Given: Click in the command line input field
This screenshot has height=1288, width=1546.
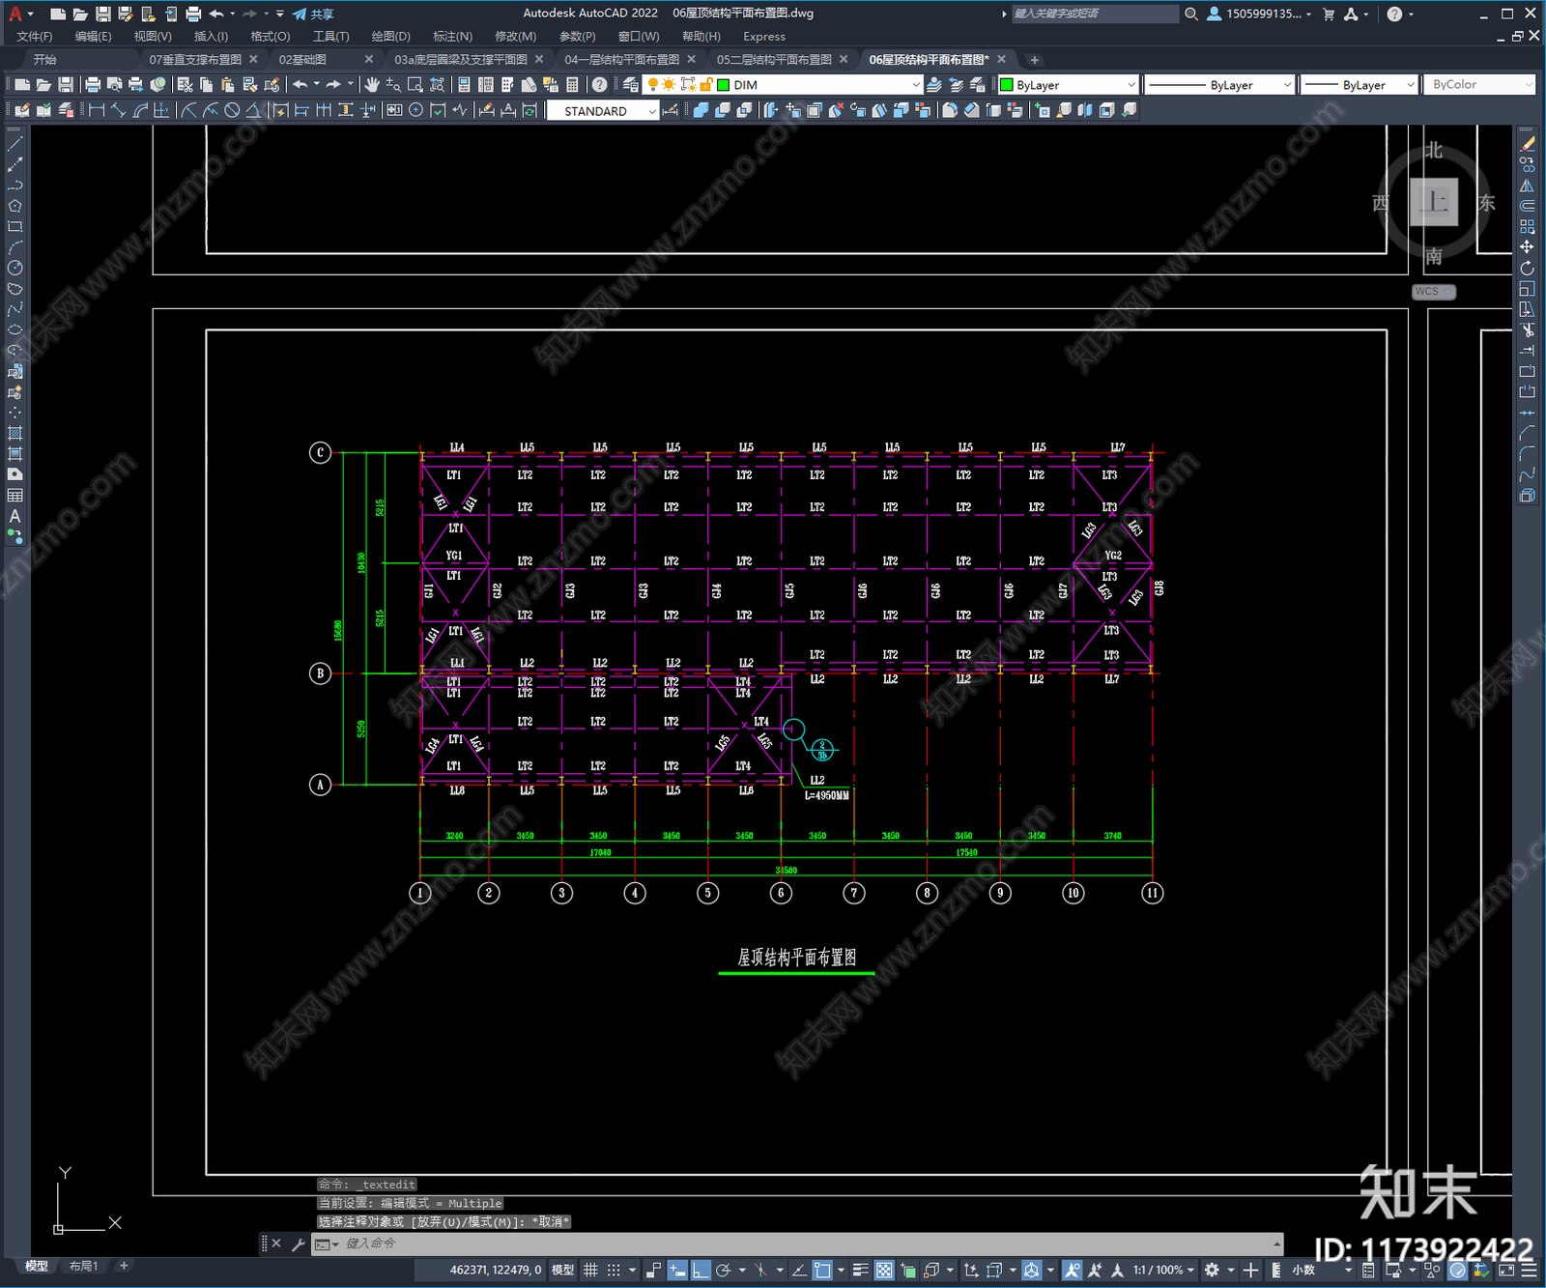Looking at the screenshot, I should point(807,1244).
